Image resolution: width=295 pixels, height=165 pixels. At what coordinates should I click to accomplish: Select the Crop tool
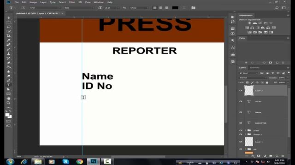(x=8, y=36)
